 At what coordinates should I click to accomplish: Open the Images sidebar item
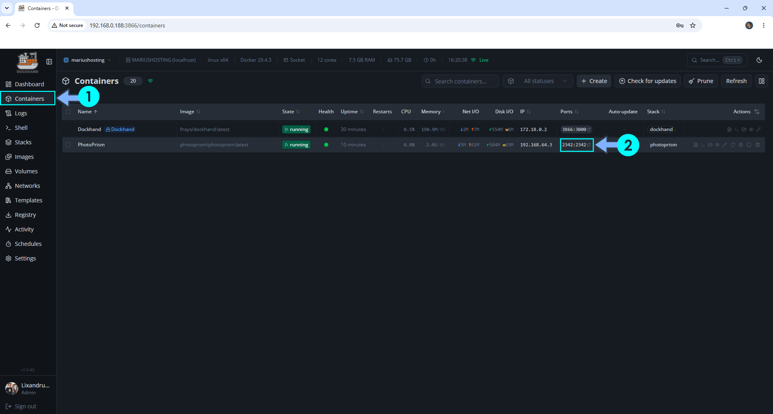[x=28, y=157]
